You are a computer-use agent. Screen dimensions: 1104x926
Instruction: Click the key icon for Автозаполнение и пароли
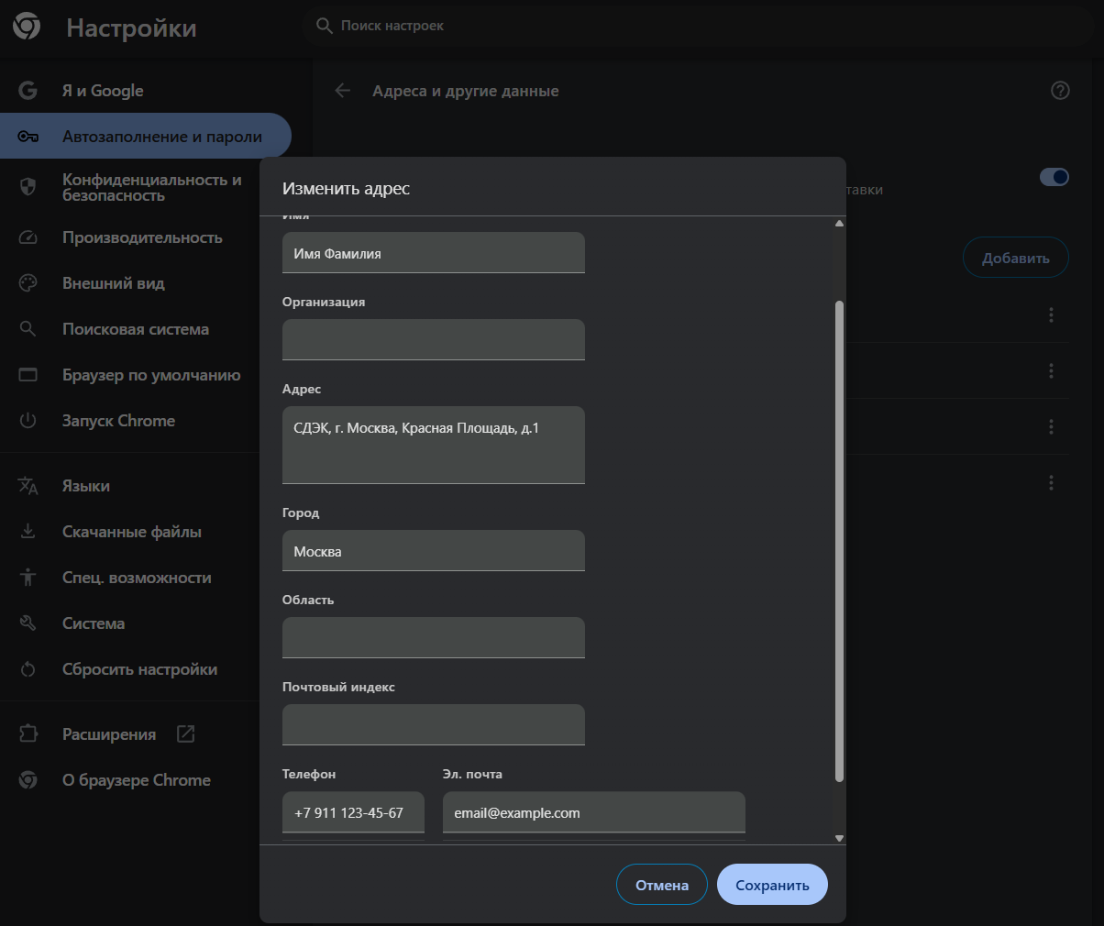click(28, 137)
